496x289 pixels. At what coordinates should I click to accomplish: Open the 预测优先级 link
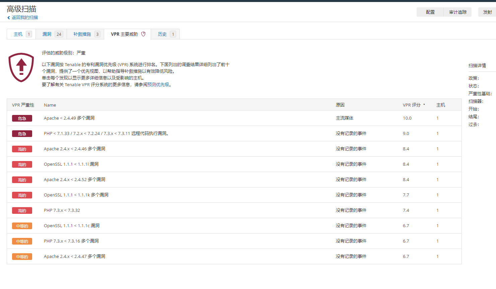click(158, 85)
